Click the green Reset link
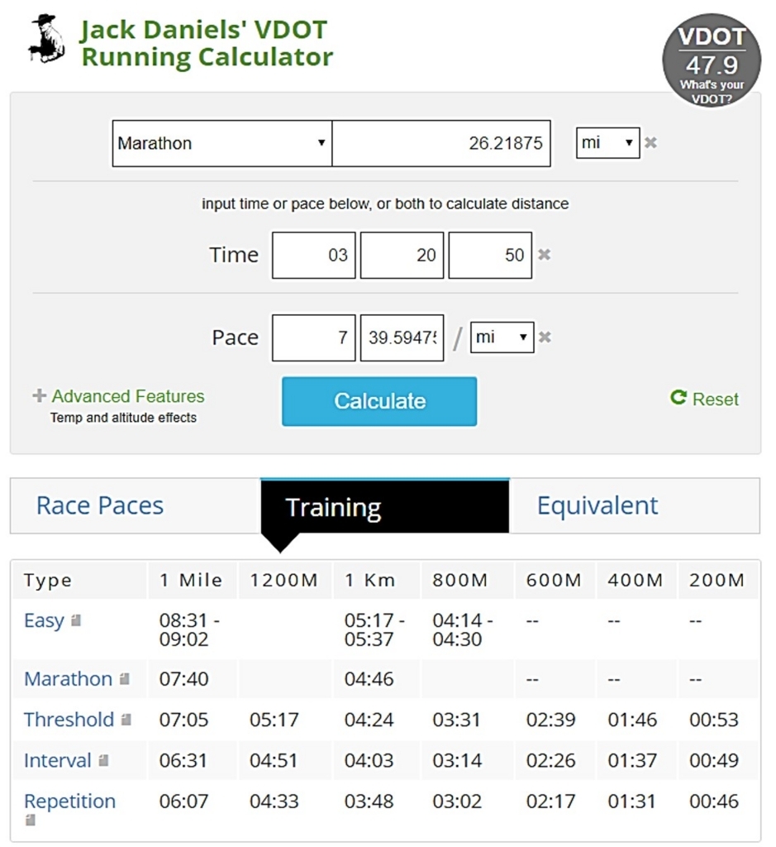776x847 pixels. click(x=704, y=399)
